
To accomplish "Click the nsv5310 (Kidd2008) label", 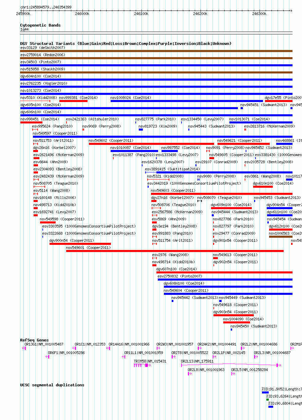I will pyautogui.click(x=38, y=98).
